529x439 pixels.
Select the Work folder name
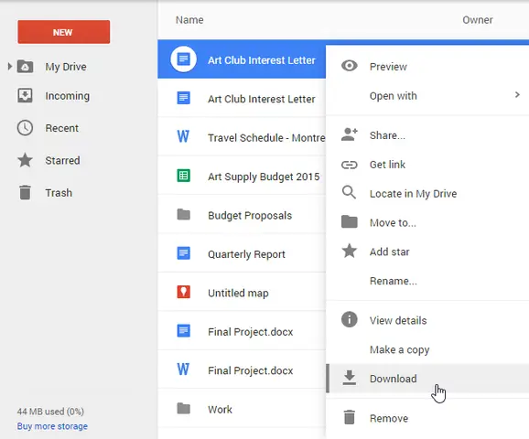coord(220,410)
